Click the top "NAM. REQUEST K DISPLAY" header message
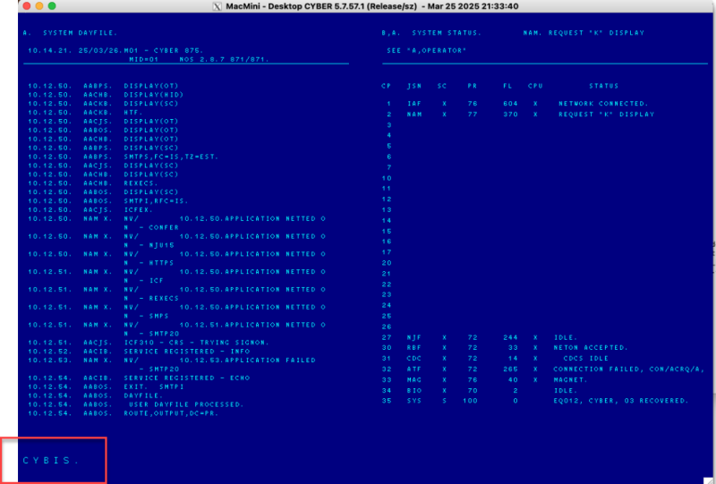The width and height of the screenshot is (716, 484). pyautogui.click(x=584, y=33)
